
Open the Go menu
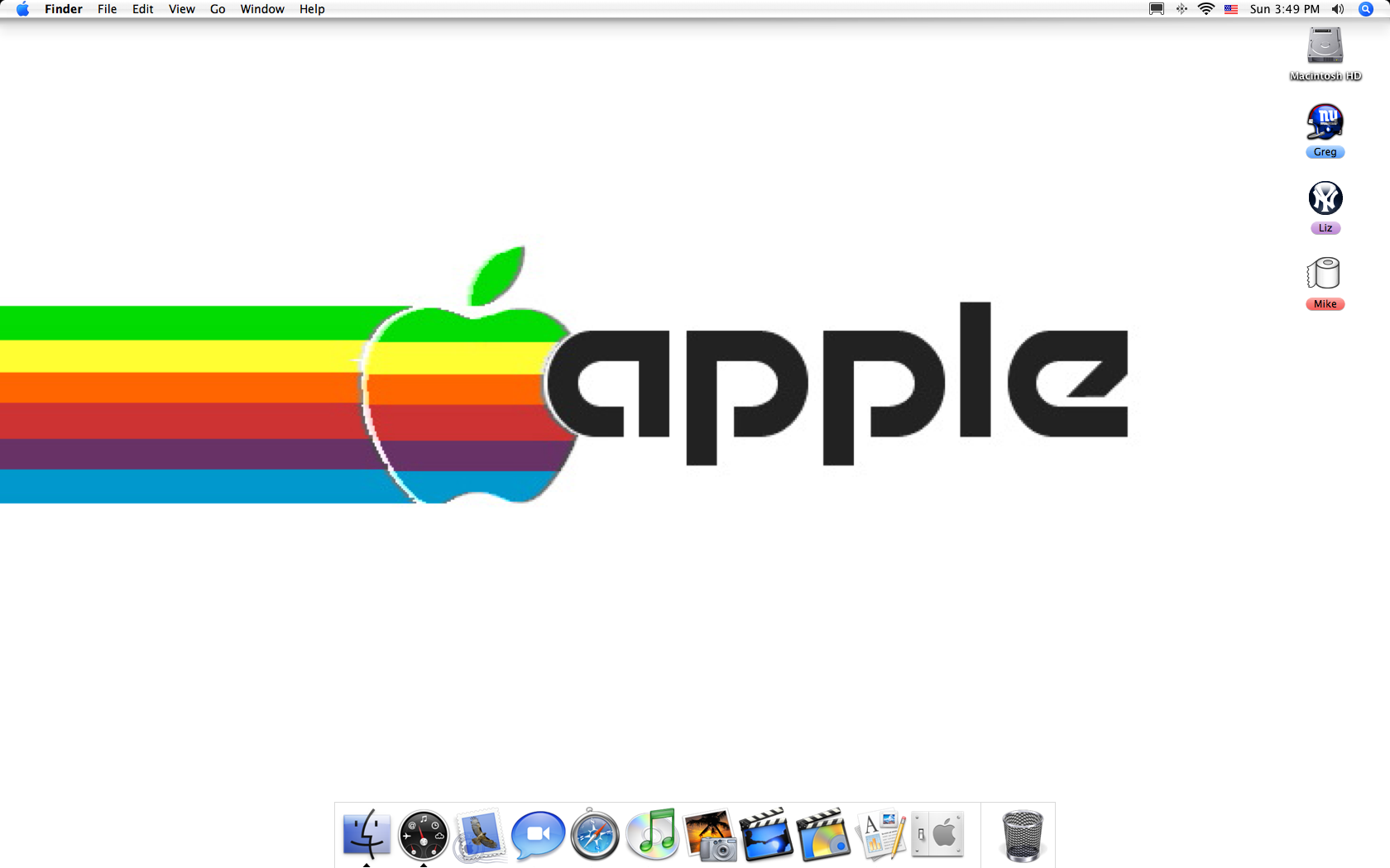click(x=218, y=9)
